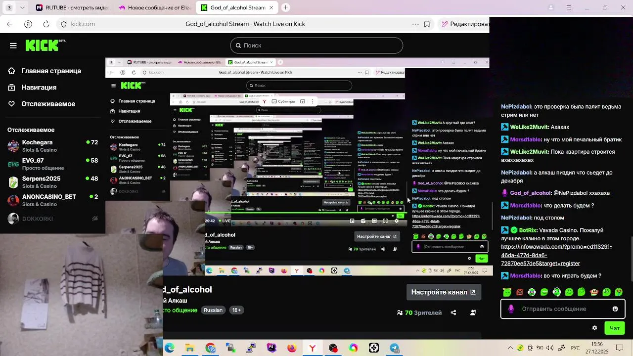The image size is (633, 356).
Task: Click the site protection icon near kick.com
Action: click(64, 24)
